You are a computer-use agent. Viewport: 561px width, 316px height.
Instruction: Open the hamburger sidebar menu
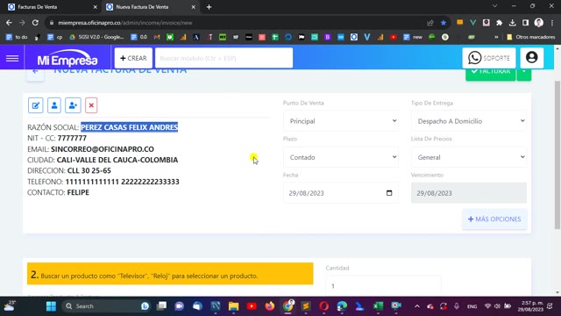tap(12, 58)
